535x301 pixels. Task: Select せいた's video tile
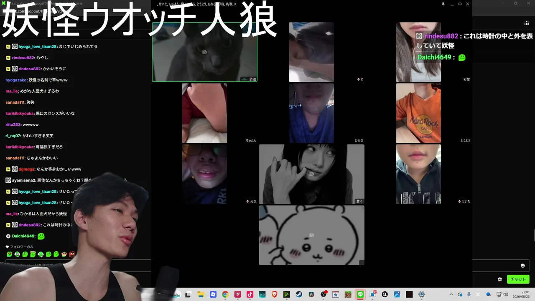point(418,174)
